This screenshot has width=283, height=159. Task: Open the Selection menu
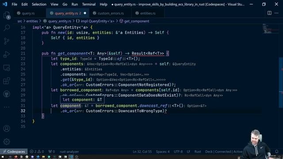click(x=39, y=4)
